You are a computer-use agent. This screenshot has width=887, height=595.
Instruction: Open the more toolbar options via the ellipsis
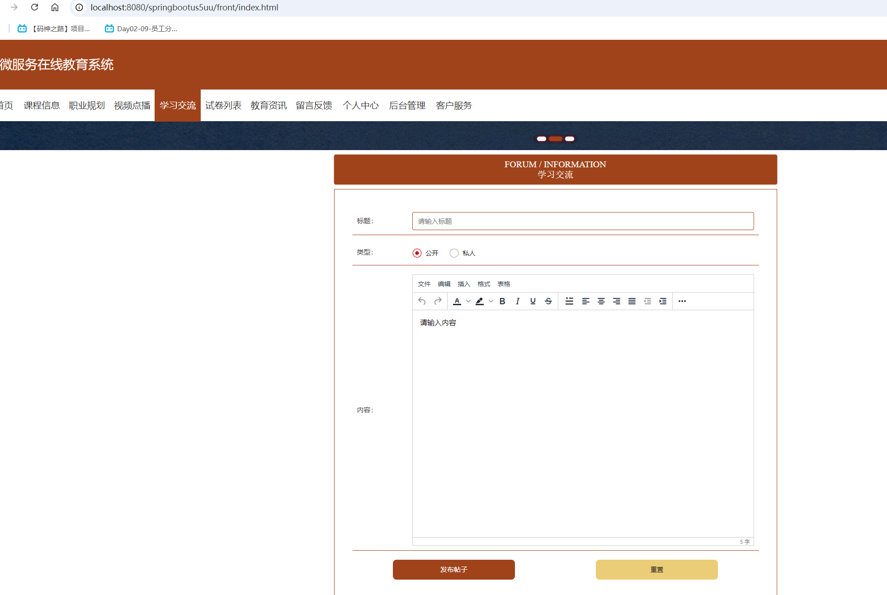click(x=682, y=301)
